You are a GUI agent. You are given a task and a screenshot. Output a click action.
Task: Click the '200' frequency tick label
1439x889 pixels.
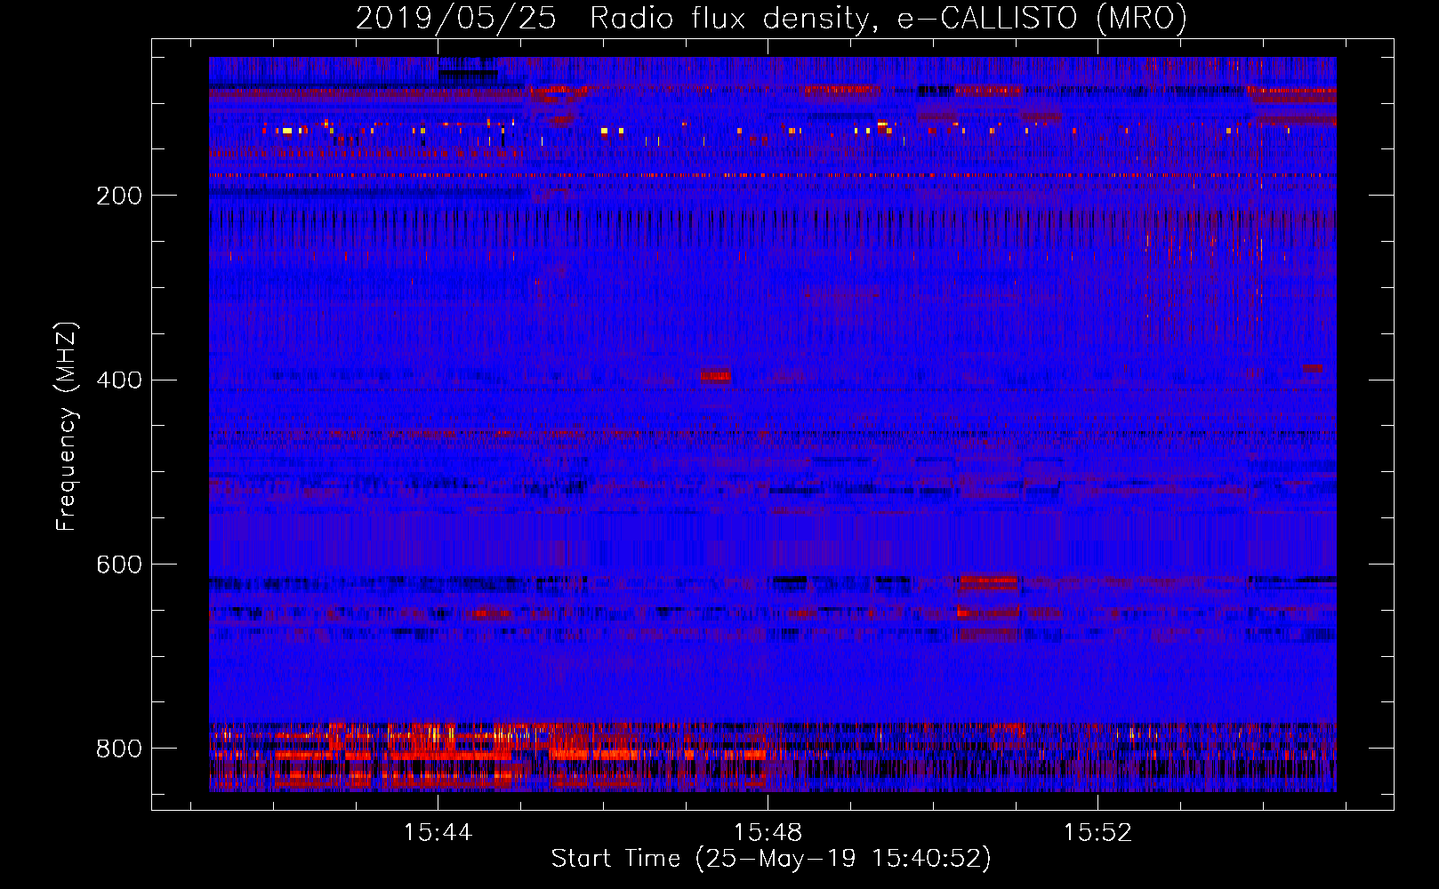pos(119,196)
